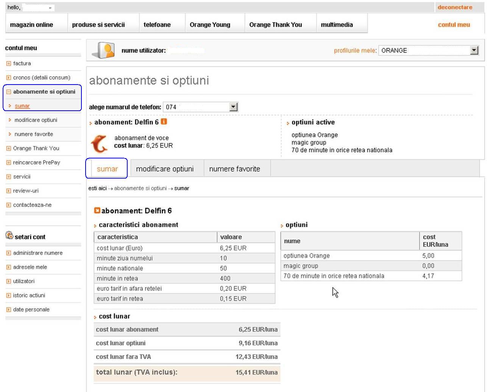Click 'cost lunar optiuni' row
Viewport: 487px width, 392px height.
click(x=187, y=343)
